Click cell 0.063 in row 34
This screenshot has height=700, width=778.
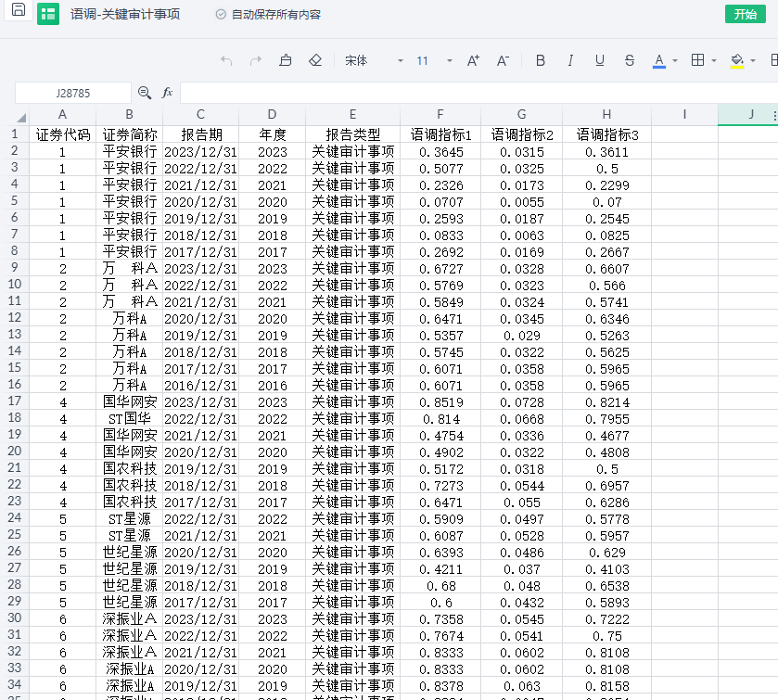pyautogui.click(x=521, y=685)
